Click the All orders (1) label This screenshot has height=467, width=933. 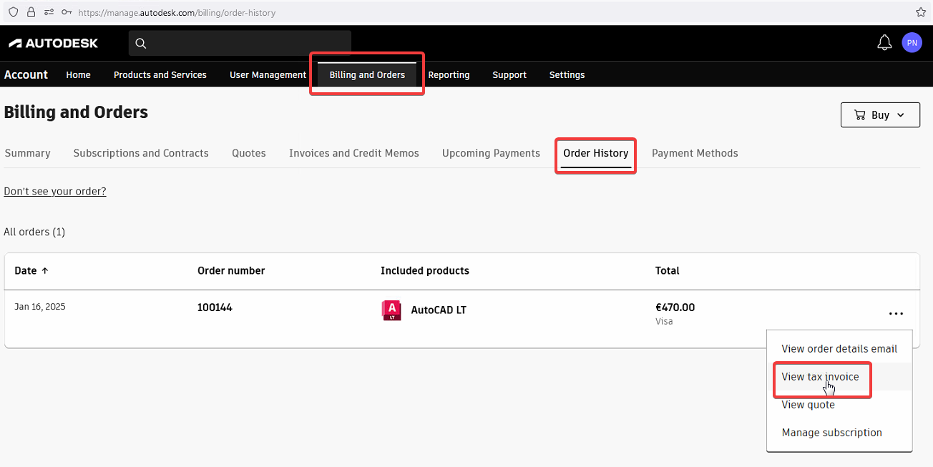(x=34, y=232)
